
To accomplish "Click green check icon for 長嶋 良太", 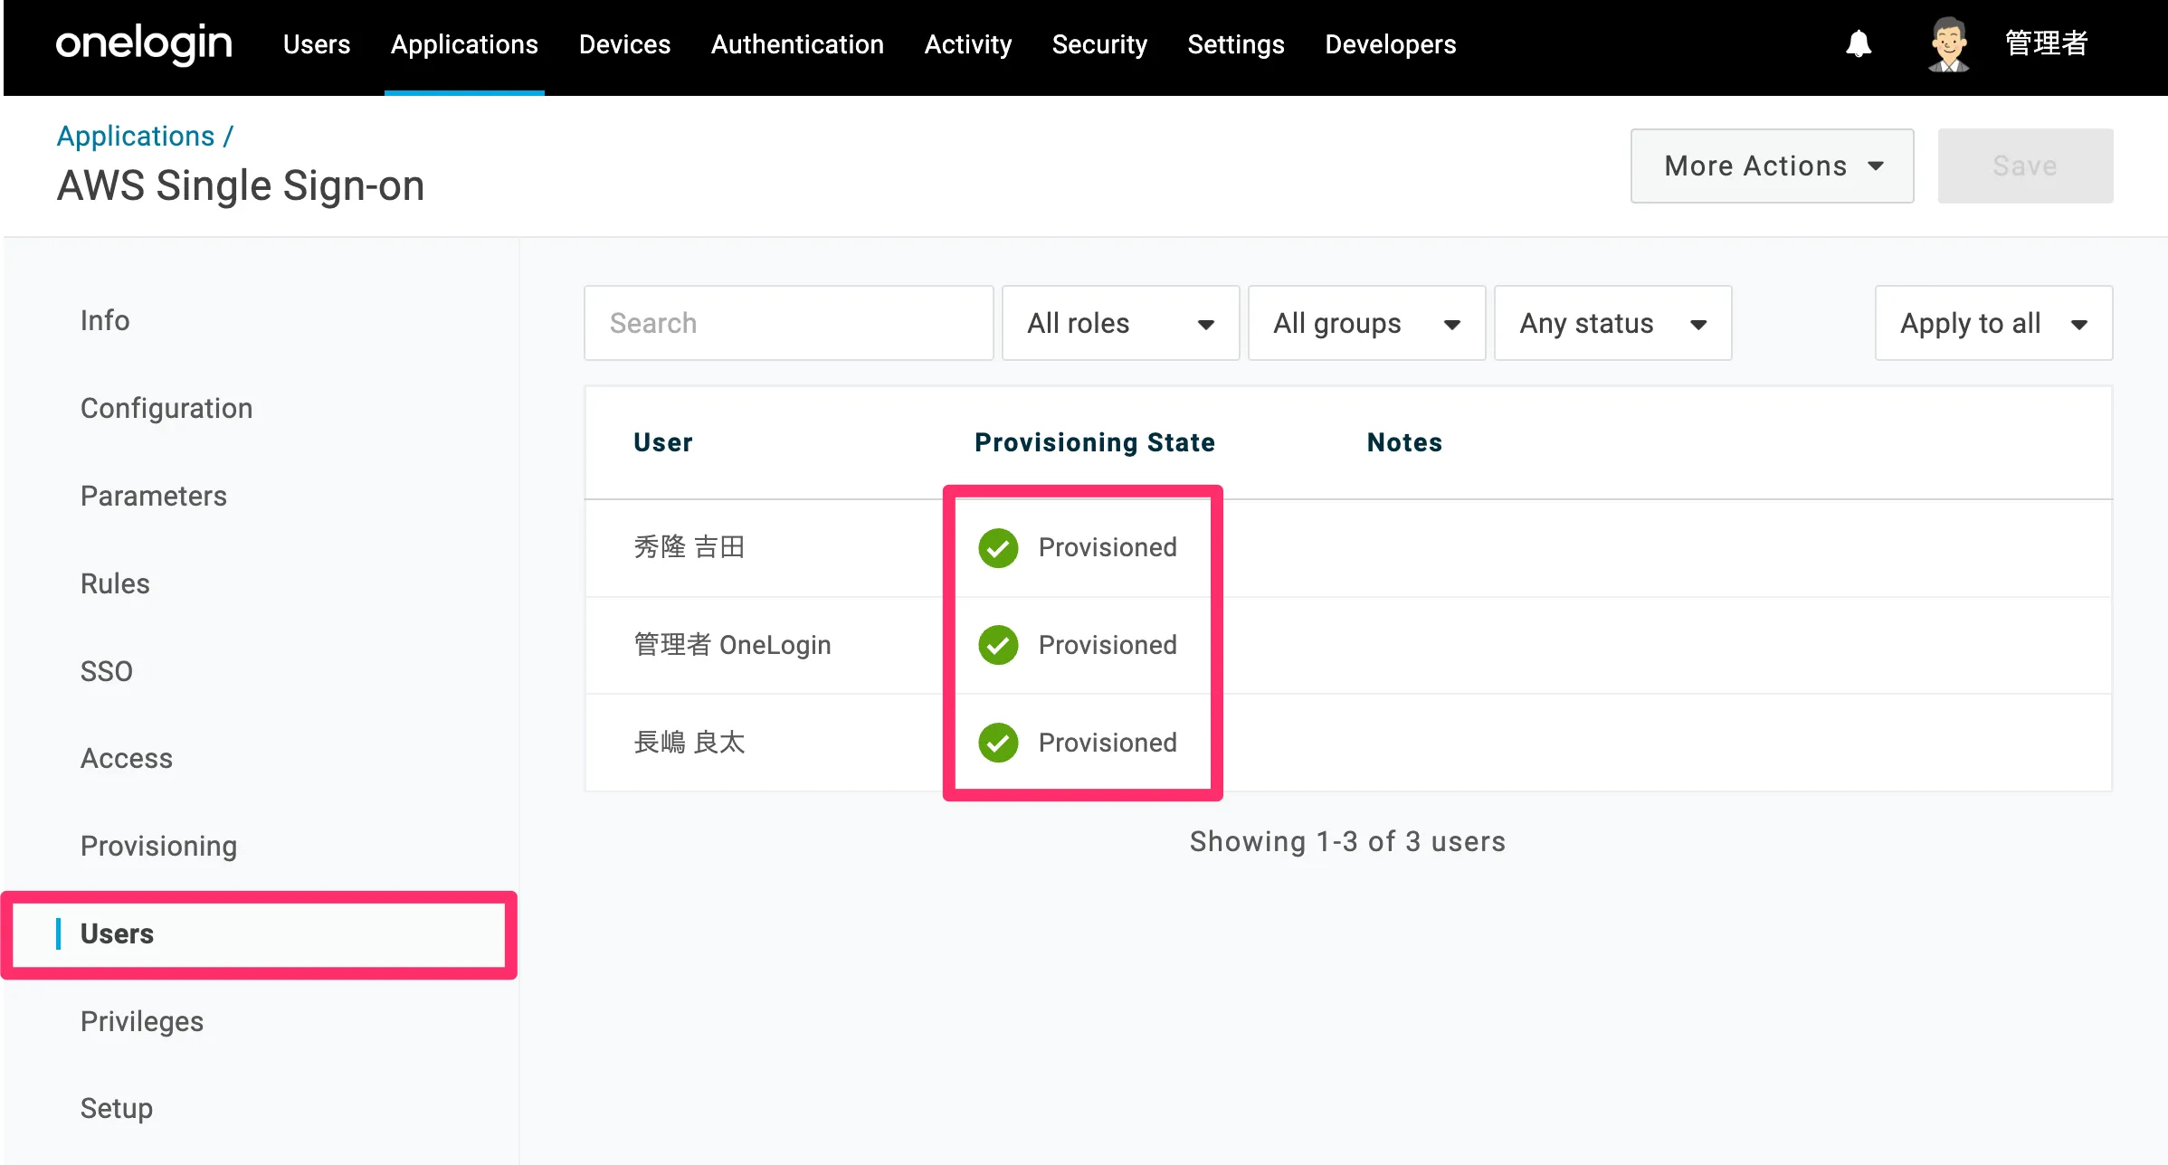I will 998,743.
